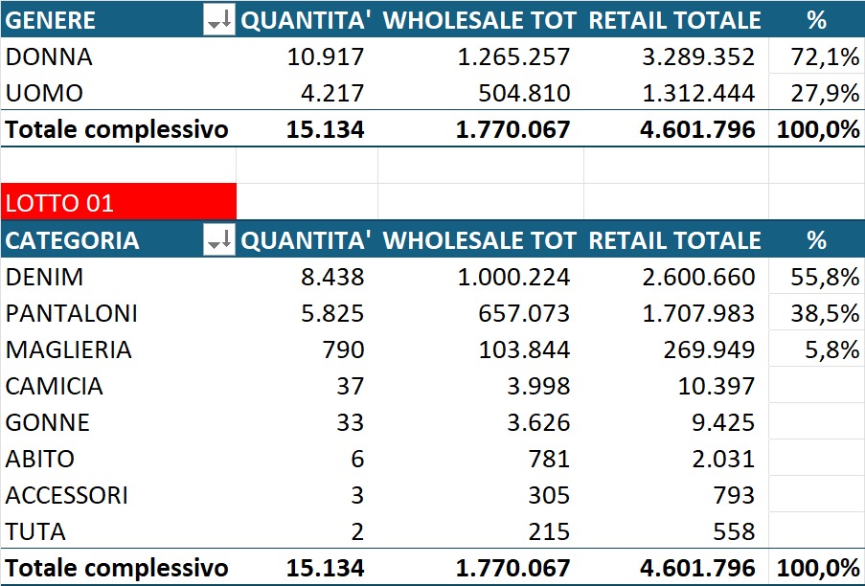The height and width of the screenshot is (586, 865).
Task: Click the GONNE row label
Action: click(48, 423)
